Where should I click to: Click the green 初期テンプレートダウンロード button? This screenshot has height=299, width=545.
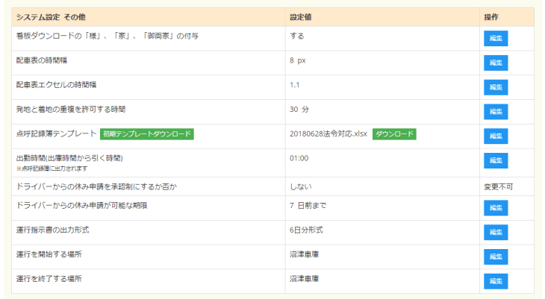click(147, 134)
